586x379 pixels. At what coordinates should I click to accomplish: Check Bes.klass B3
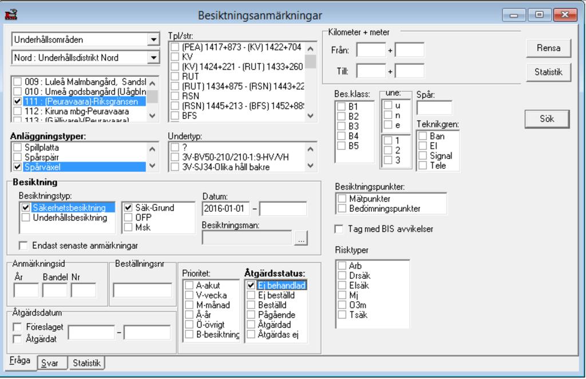341,126
